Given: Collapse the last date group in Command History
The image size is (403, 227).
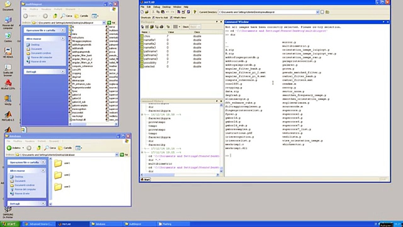Looking at the screenshot, I should (142, 152).
